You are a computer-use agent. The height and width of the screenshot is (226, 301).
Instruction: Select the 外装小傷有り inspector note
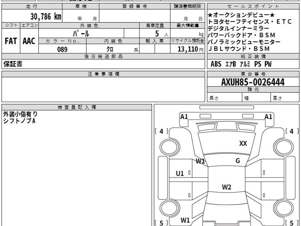point(20,114)
